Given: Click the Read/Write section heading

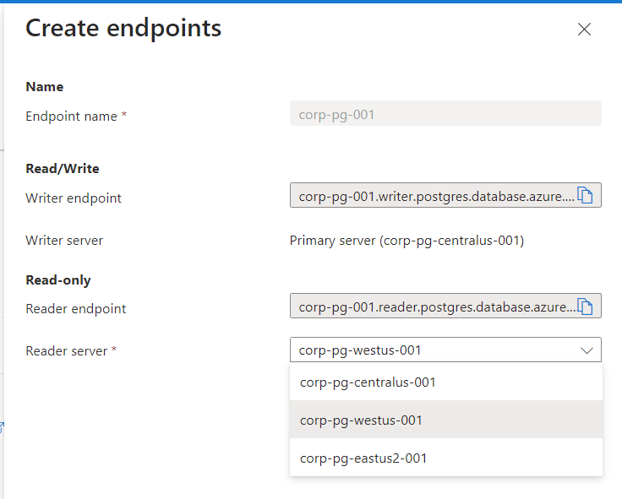Looking at the screenshot, I should (63, 169).
